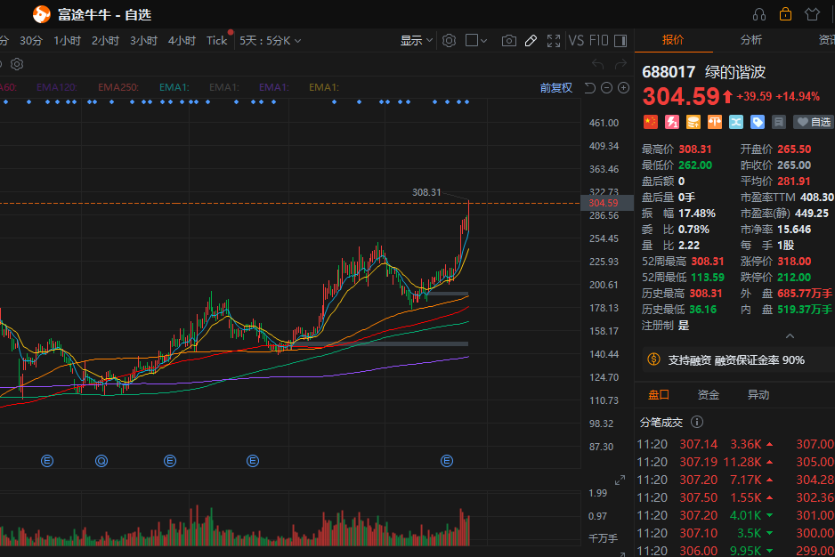This screenshot has height=557, width=835.
Task: Click the blue price tag icon
Action: coord(758,122)
